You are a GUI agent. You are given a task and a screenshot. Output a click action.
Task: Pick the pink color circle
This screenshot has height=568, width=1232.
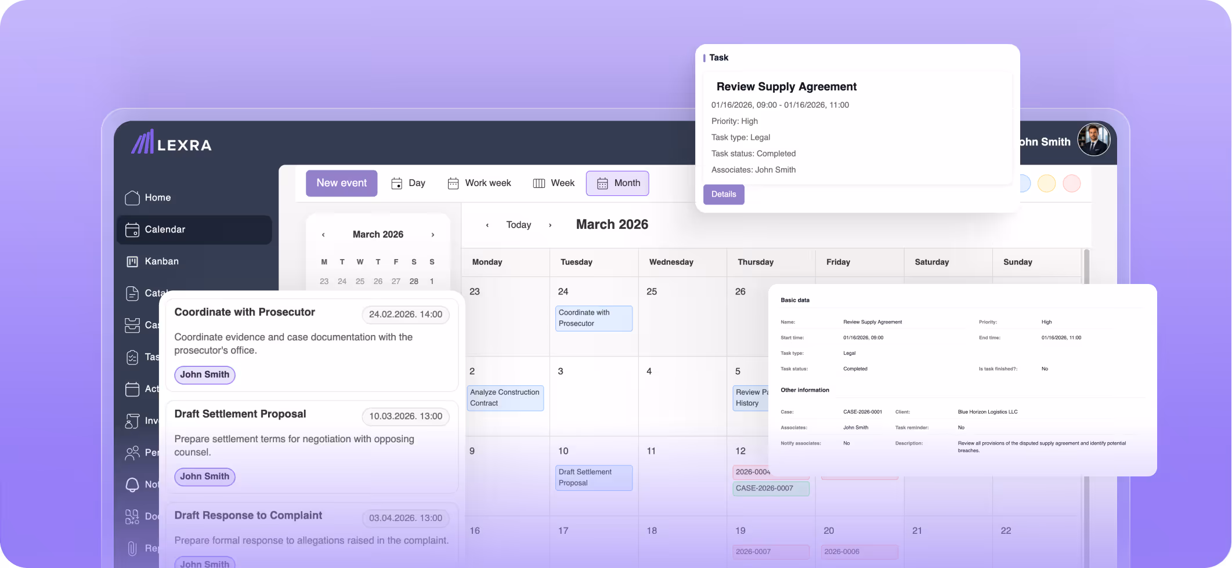click(x=1072, y=183)
